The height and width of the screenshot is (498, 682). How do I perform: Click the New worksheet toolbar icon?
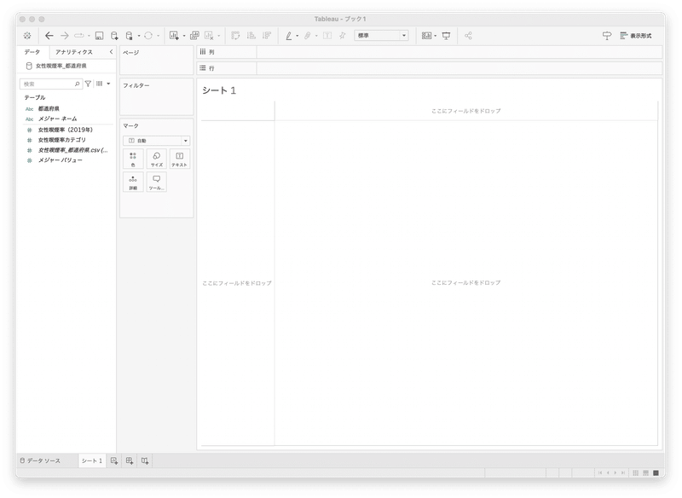coord(174,36)
